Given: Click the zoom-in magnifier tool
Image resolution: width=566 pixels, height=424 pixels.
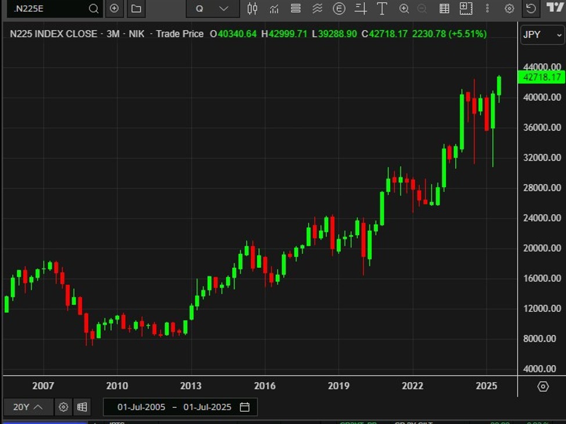Looking at the screenshot, I should (x=403, y=9).
